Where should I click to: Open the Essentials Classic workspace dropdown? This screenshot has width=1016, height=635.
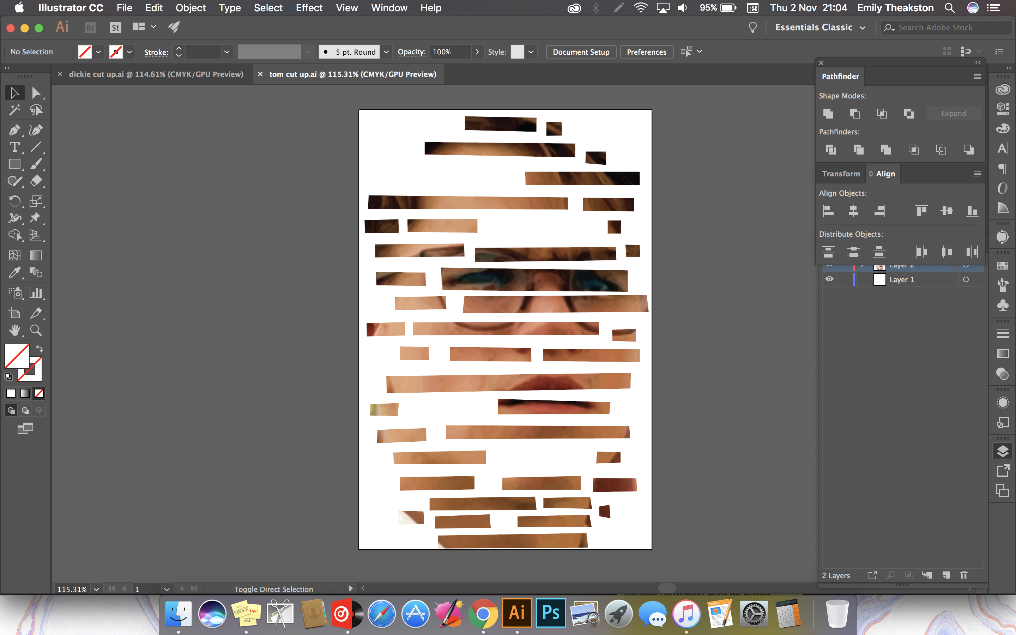862,28
